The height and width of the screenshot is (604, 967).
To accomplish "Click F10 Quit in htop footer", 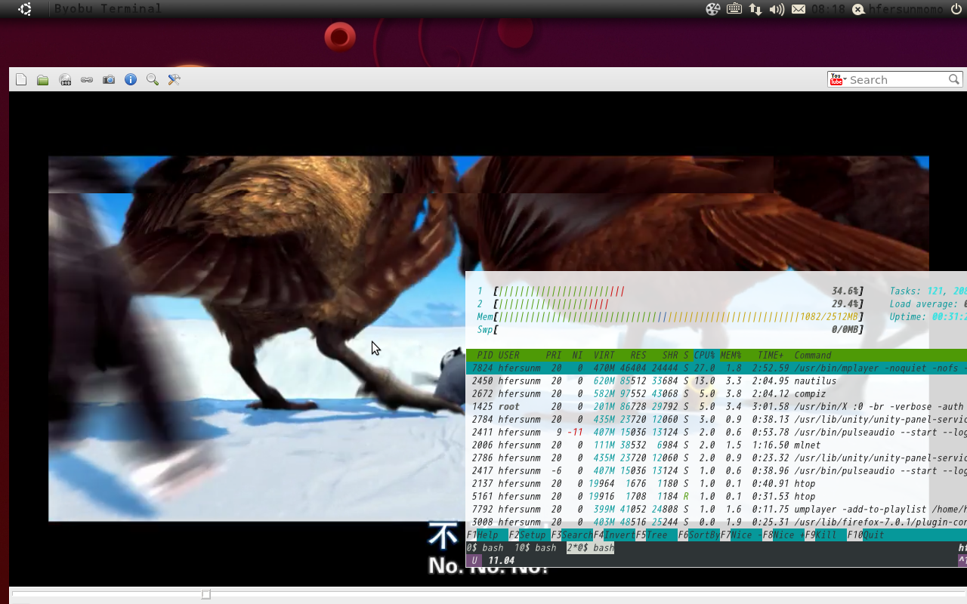I will (x=866, y=535).
